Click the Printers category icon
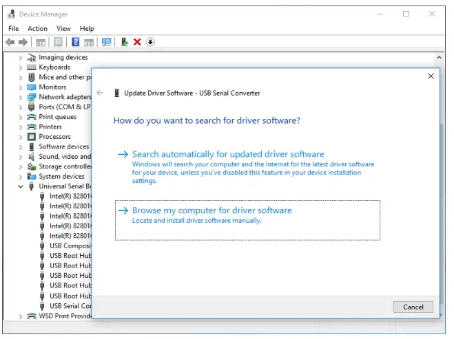The width and height of the screenshot is (454, 339). [x=32, y=127]
